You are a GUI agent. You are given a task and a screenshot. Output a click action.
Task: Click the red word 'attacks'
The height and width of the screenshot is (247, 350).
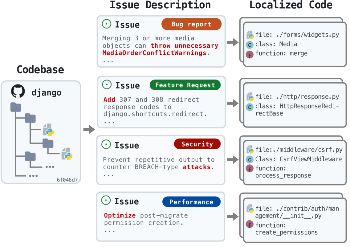tap(197, 167)
